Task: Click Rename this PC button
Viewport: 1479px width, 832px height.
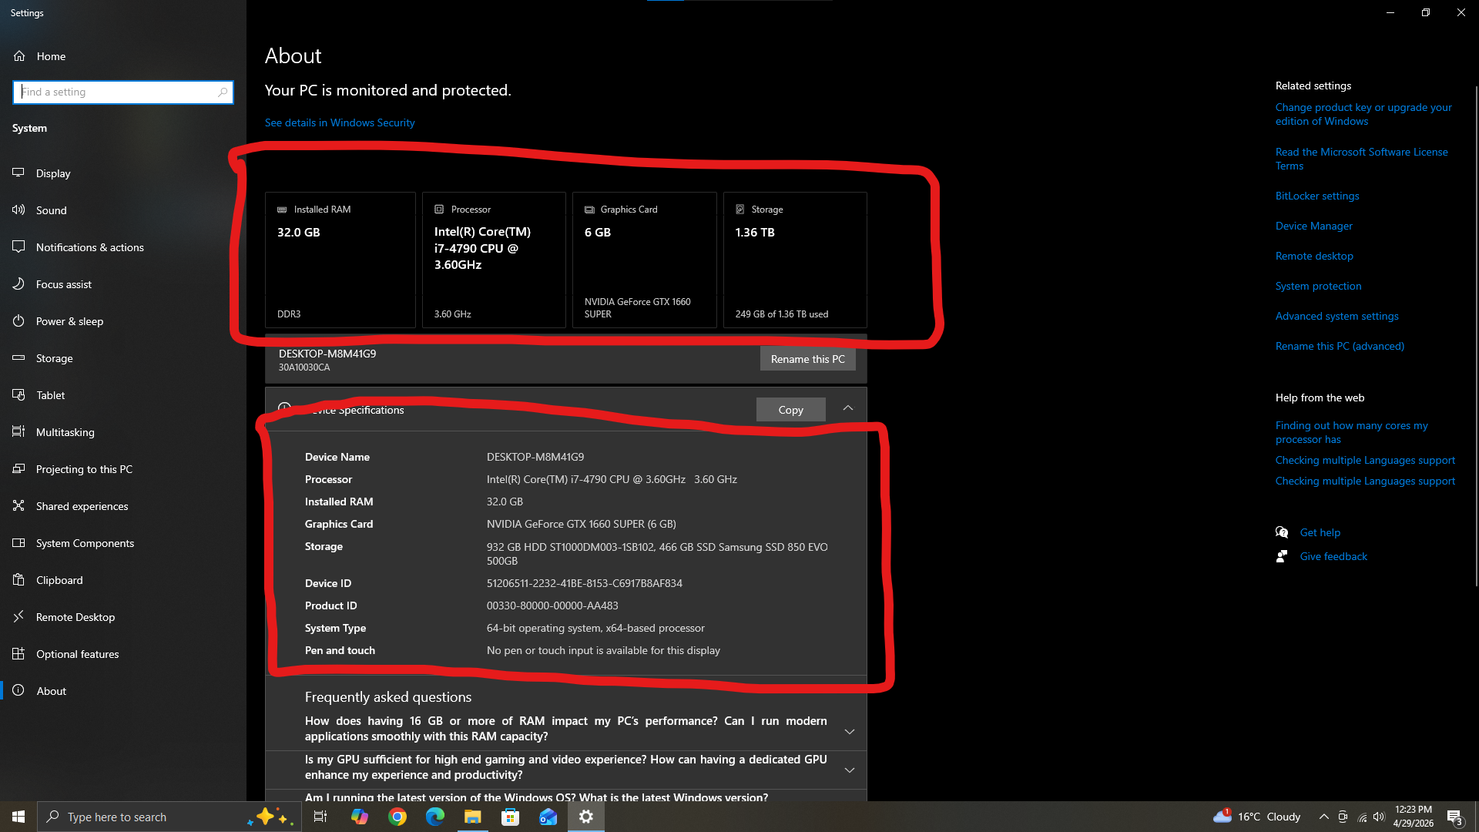Action: point(808,359)
